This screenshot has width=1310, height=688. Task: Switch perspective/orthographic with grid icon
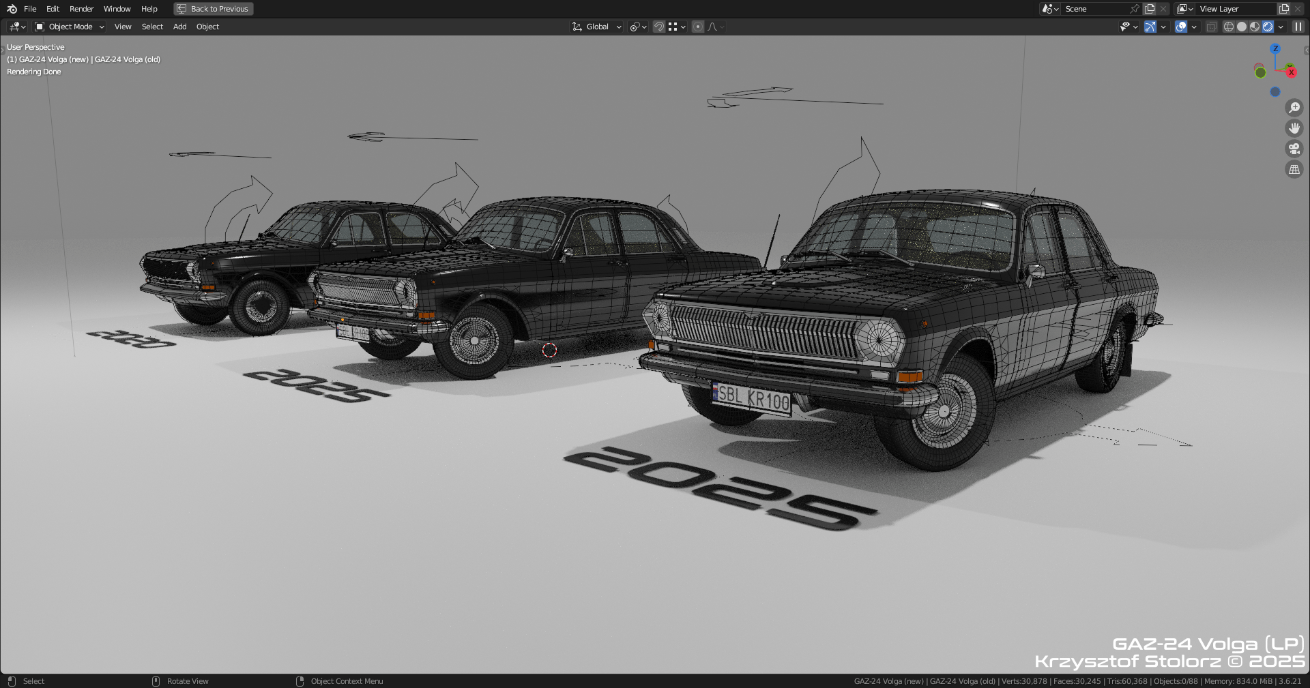[1294, 170]
